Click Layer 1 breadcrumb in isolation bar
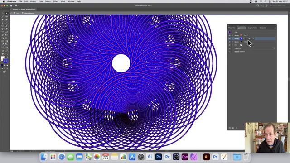Viewport: 290px width, 163px height. click(18, 13)
